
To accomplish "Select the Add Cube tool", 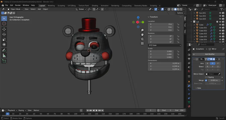I will [x=4, y=61].
